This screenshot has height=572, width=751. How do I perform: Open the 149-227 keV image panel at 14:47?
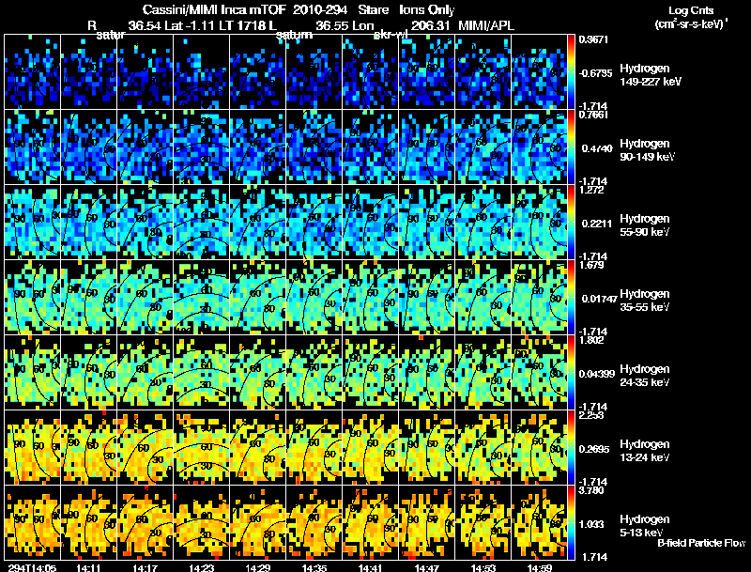(x=426, y=72)
